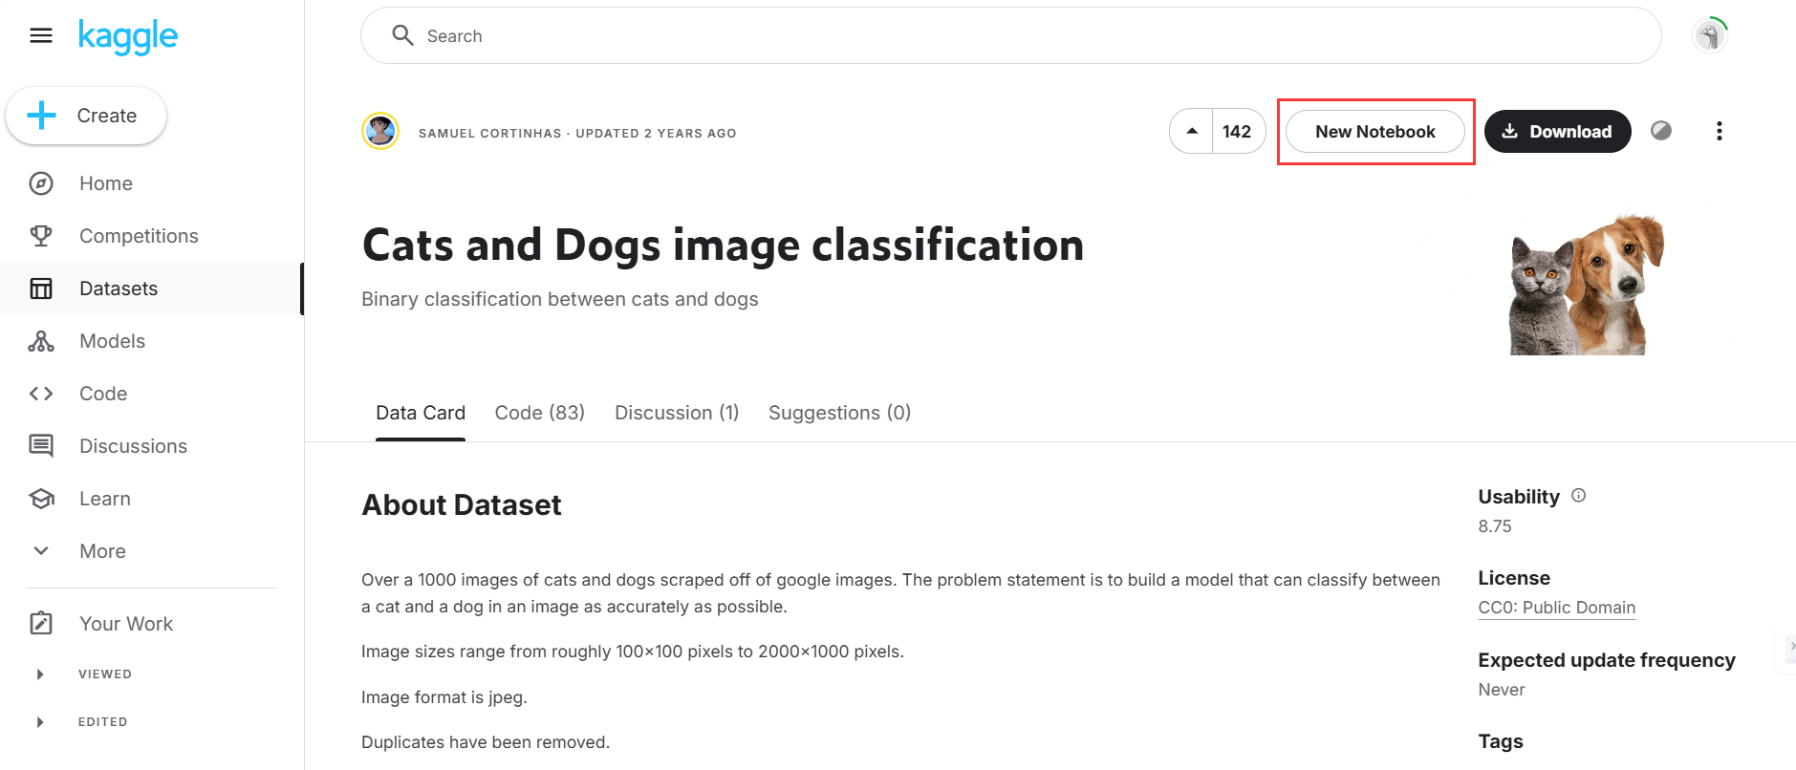The width and height of the screenshot is (1796, 770).
Task: Click the cat and dog dataset thumbnail
Action: point(1587,285)
